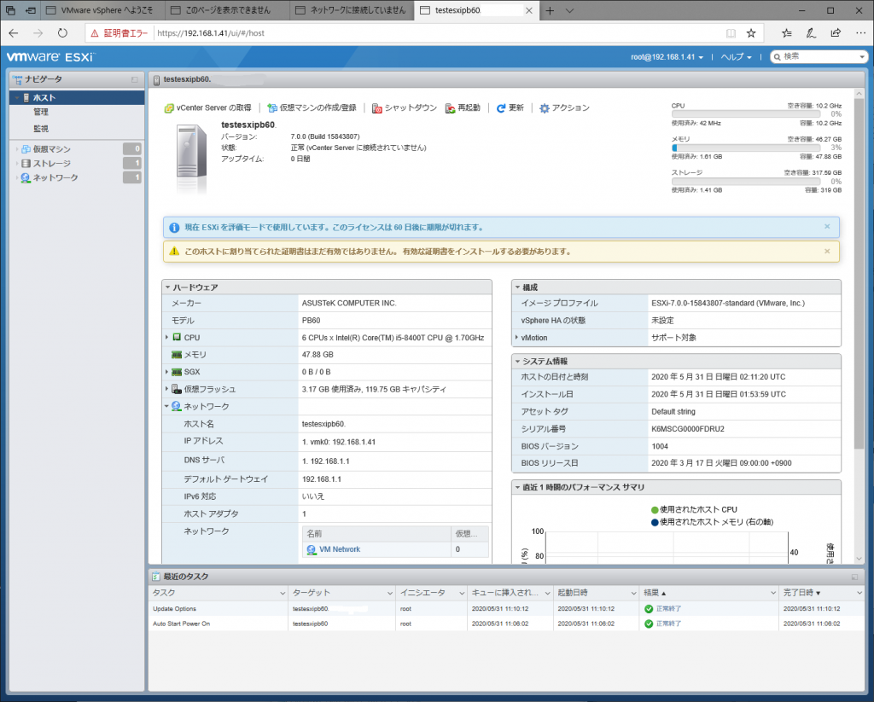
Task: Add page to favorites with star icon
Action: click(751, 33)
